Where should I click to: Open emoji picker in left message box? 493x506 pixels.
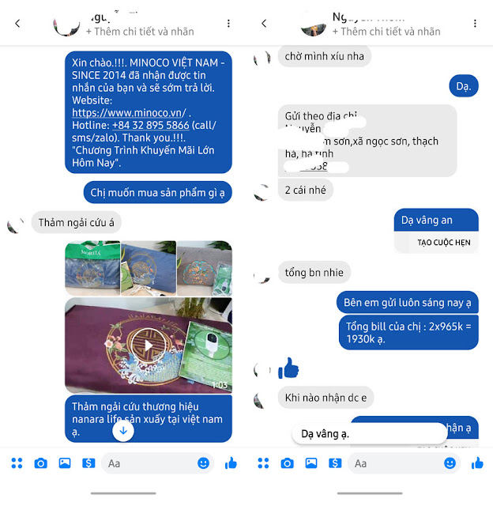tap(203, 463)
